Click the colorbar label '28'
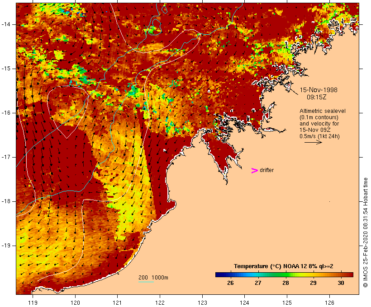 tap(285, 283)
